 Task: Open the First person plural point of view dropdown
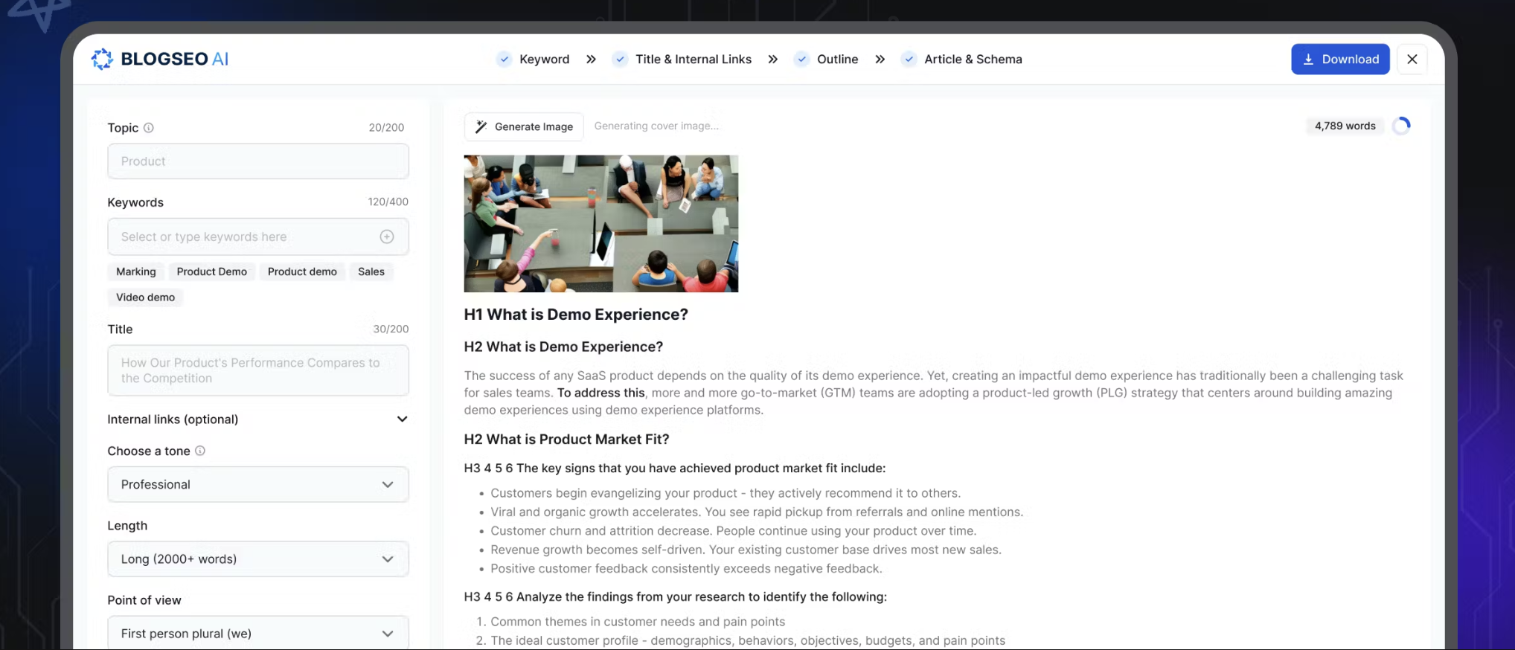[258, 633]
